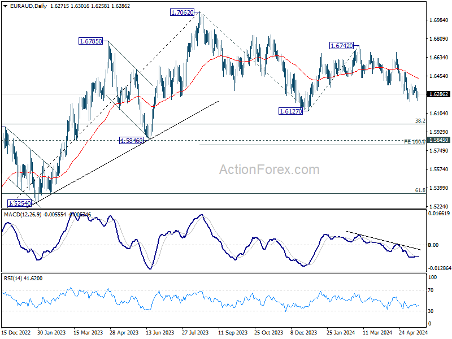Click the 11 Sep 2023 date label
Image resolution: width=452 pixels, height=339 pixels.
click(233, 333)
